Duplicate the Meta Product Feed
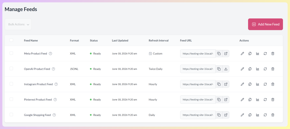 (250, 54)
